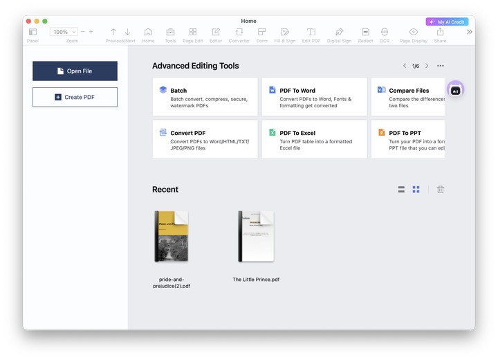Zoom out with the minus button
Screen dimensions: 498x360
(x=83, y=32)
